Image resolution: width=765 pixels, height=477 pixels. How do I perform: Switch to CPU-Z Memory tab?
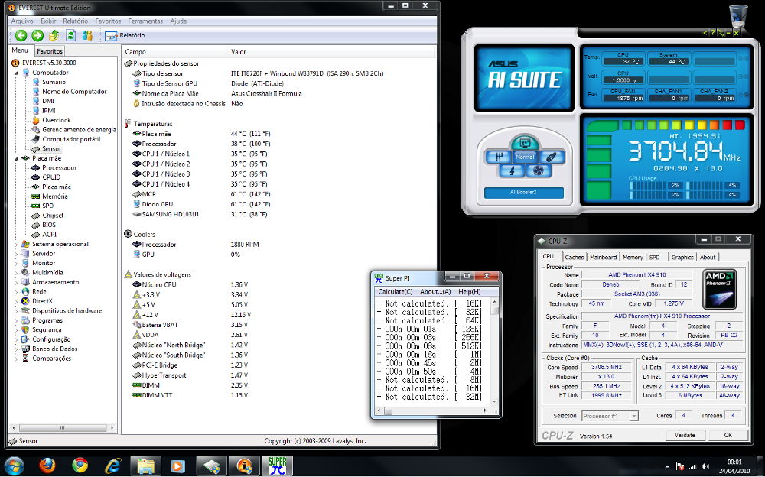coord(633,257)
